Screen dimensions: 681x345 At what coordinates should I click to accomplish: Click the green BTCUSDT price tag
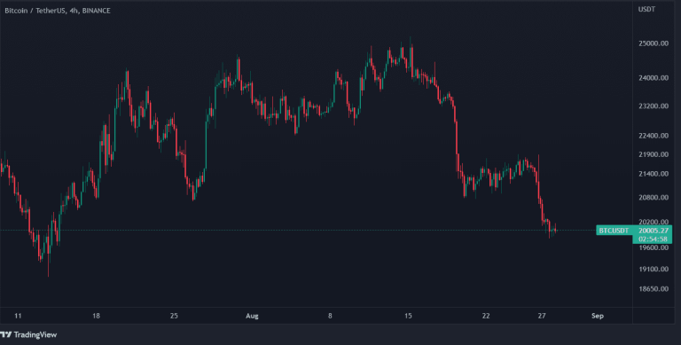[614, 231]
